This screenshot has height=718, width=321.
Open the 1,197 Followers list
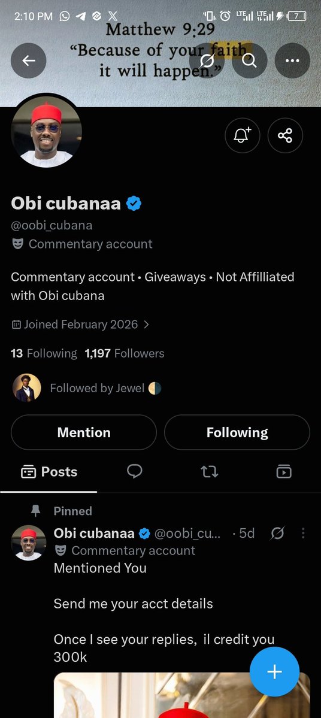(x=125, y=353)
